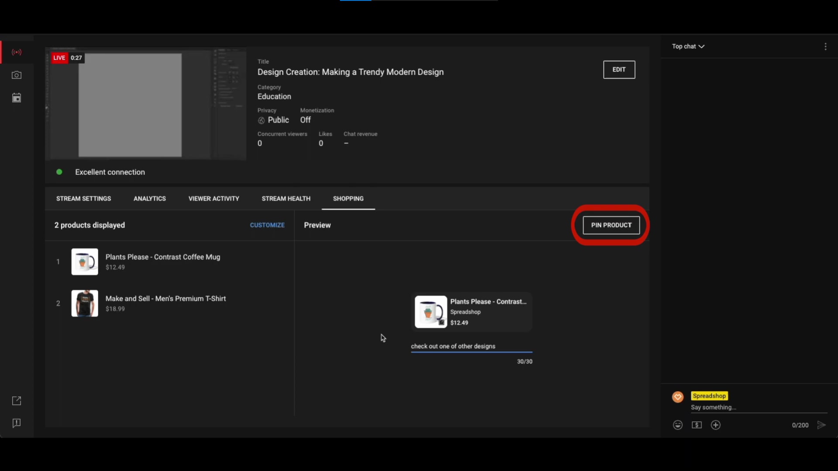
Task: Open the Stream (live) sidebar icon
Action: click(x=17, y=52)
